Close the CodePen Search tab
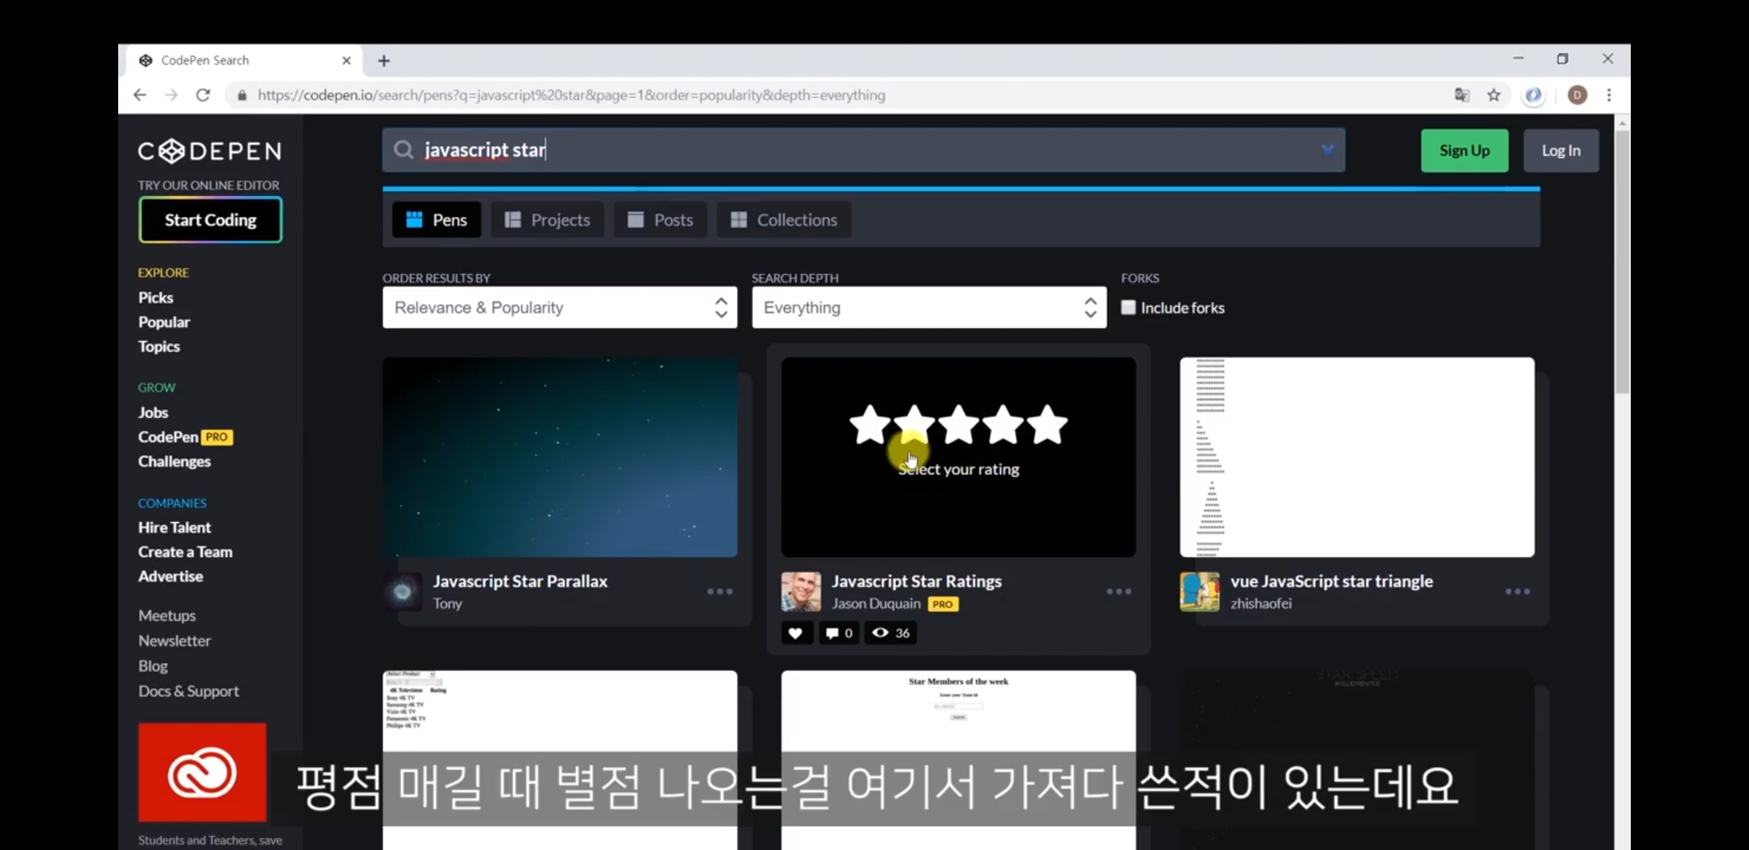 (346, 60)
